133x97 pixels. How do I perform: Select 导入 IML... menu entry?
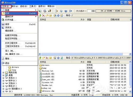[19, 51]
